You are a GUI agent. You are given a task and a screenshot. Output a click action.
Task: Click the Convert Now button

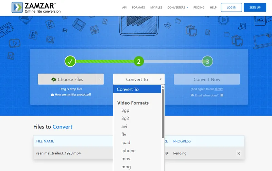click(207, 79)
